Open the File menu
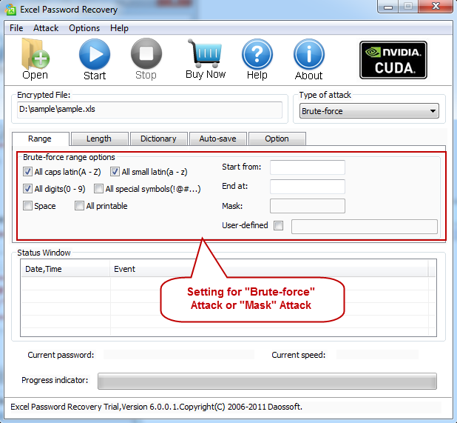457x423 pixels. 16,28
